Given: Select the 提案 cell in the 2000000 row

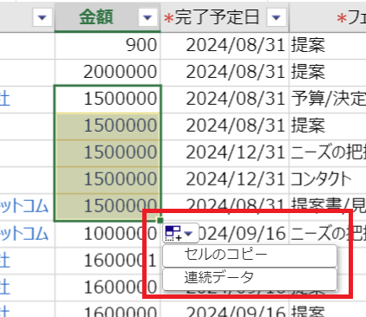Looking at the screenshot, I should click(328, 72).
